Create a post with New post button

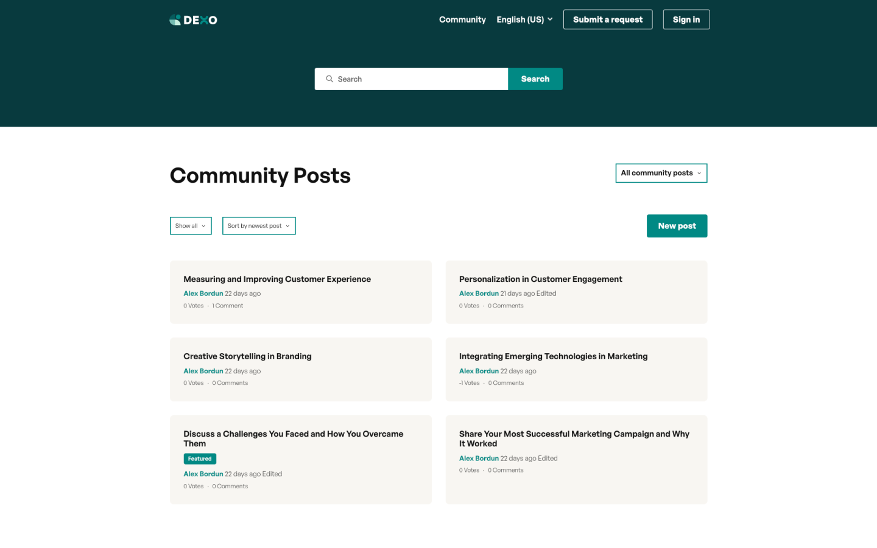coord(677,226)
